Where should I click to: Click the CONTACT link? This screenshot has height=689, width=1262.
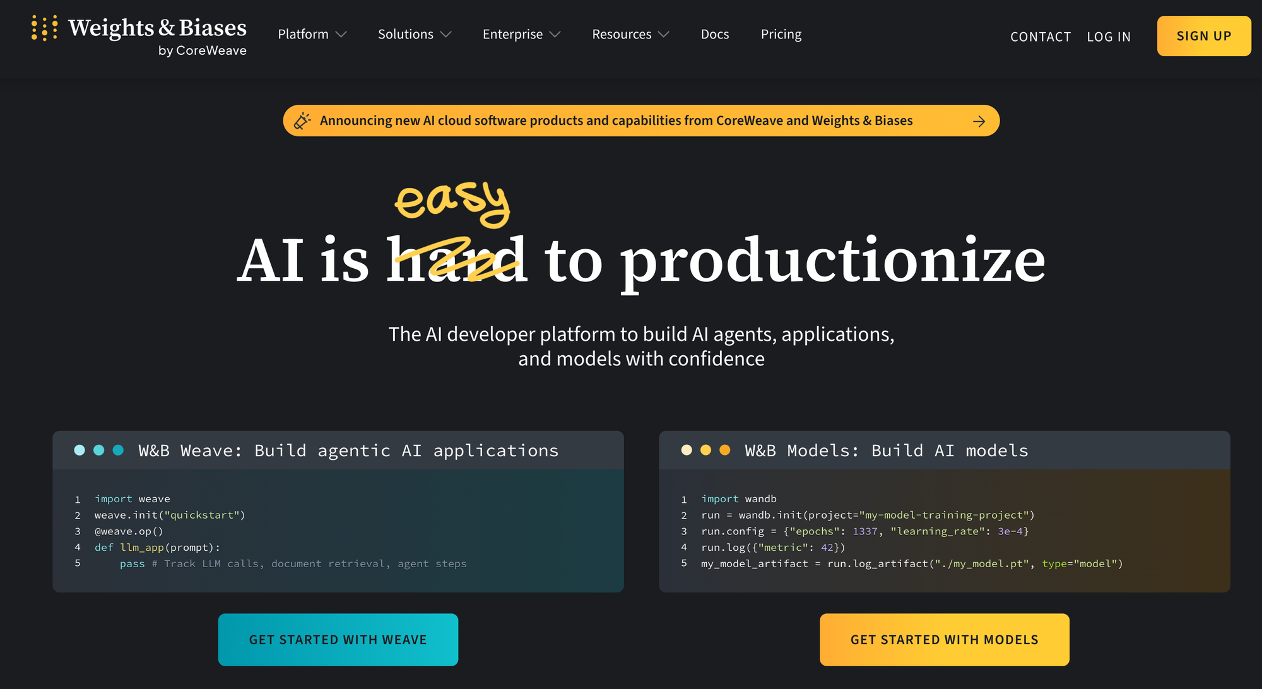(x=1041, y=37)
